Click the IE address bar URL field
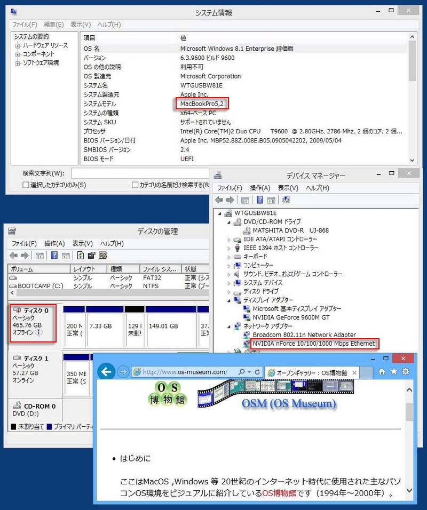 click(185, 372)
